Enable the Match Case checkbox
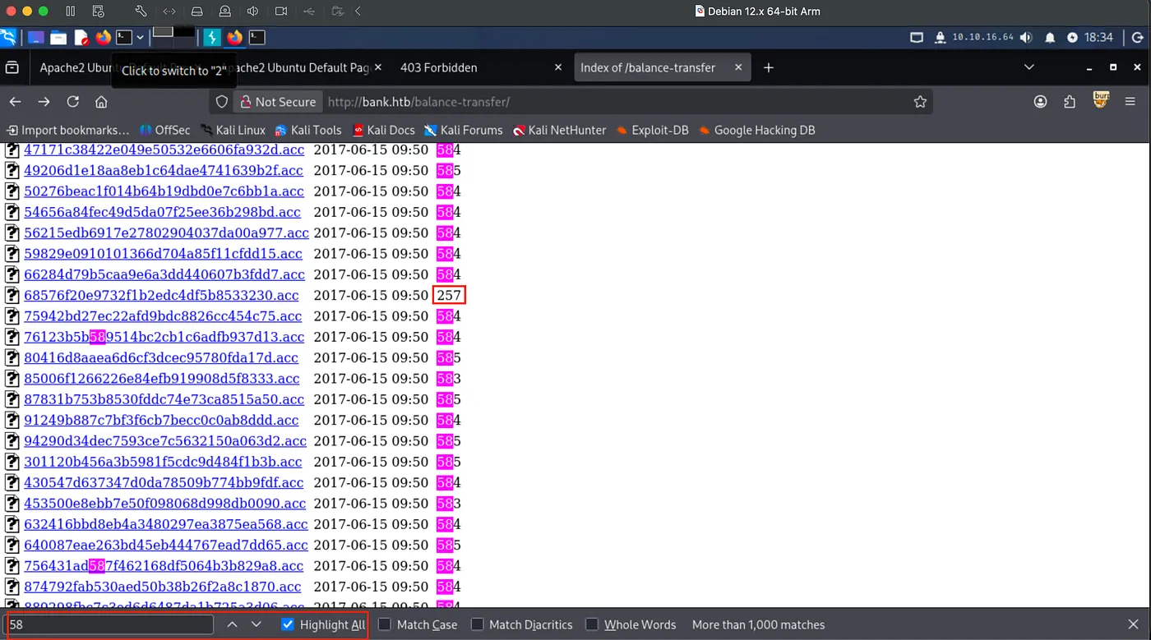Screen dimensions: 1151x640 pyautogui.click(x=384, y=624)
